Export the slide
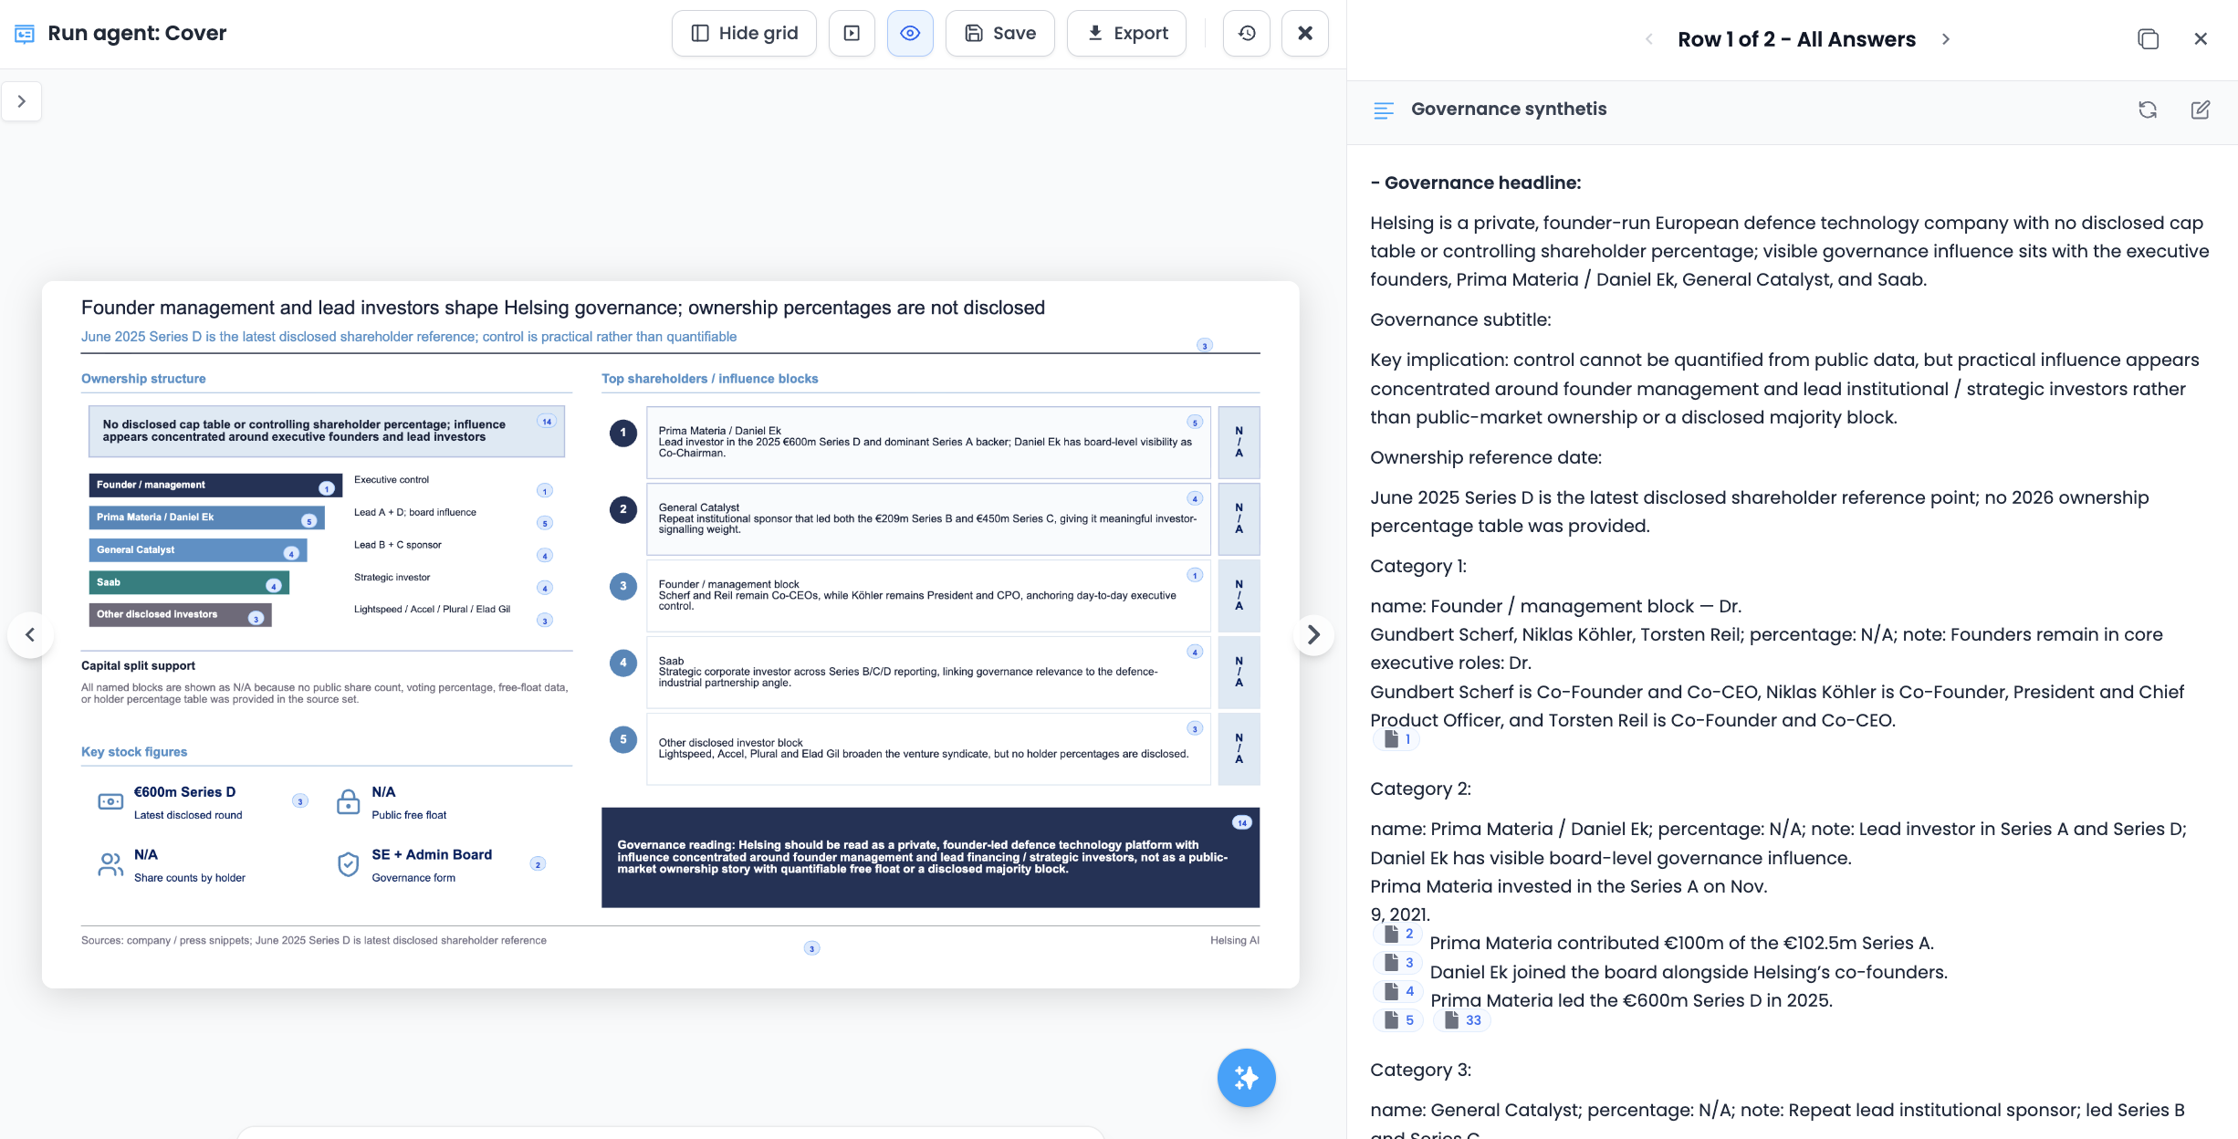Image resolution: width=2238 pixels, height=1139 pixels. [x=1127, y=34]
